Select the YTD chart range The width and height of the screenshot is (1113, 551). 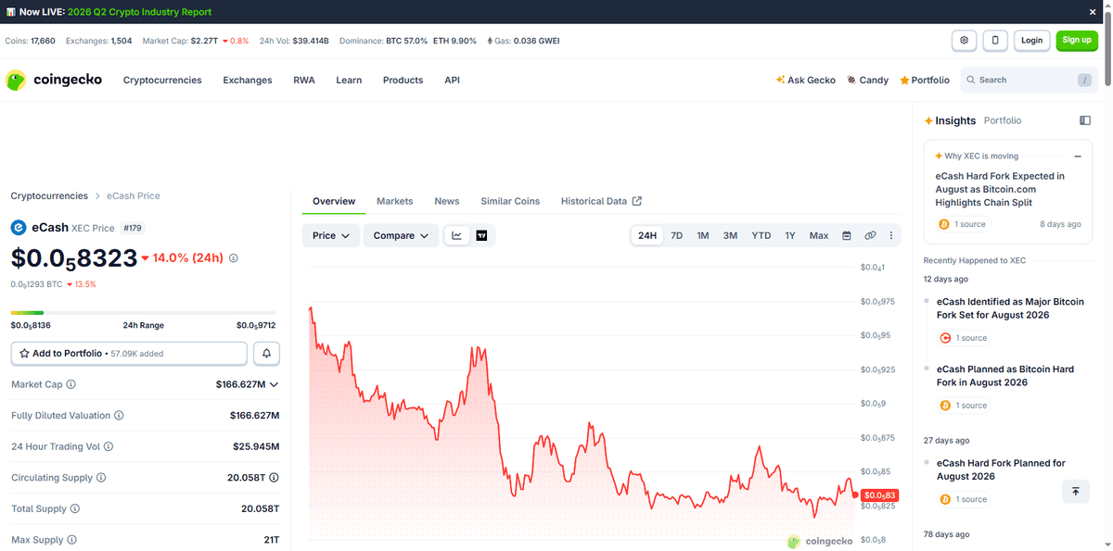[x=761, y=235]
